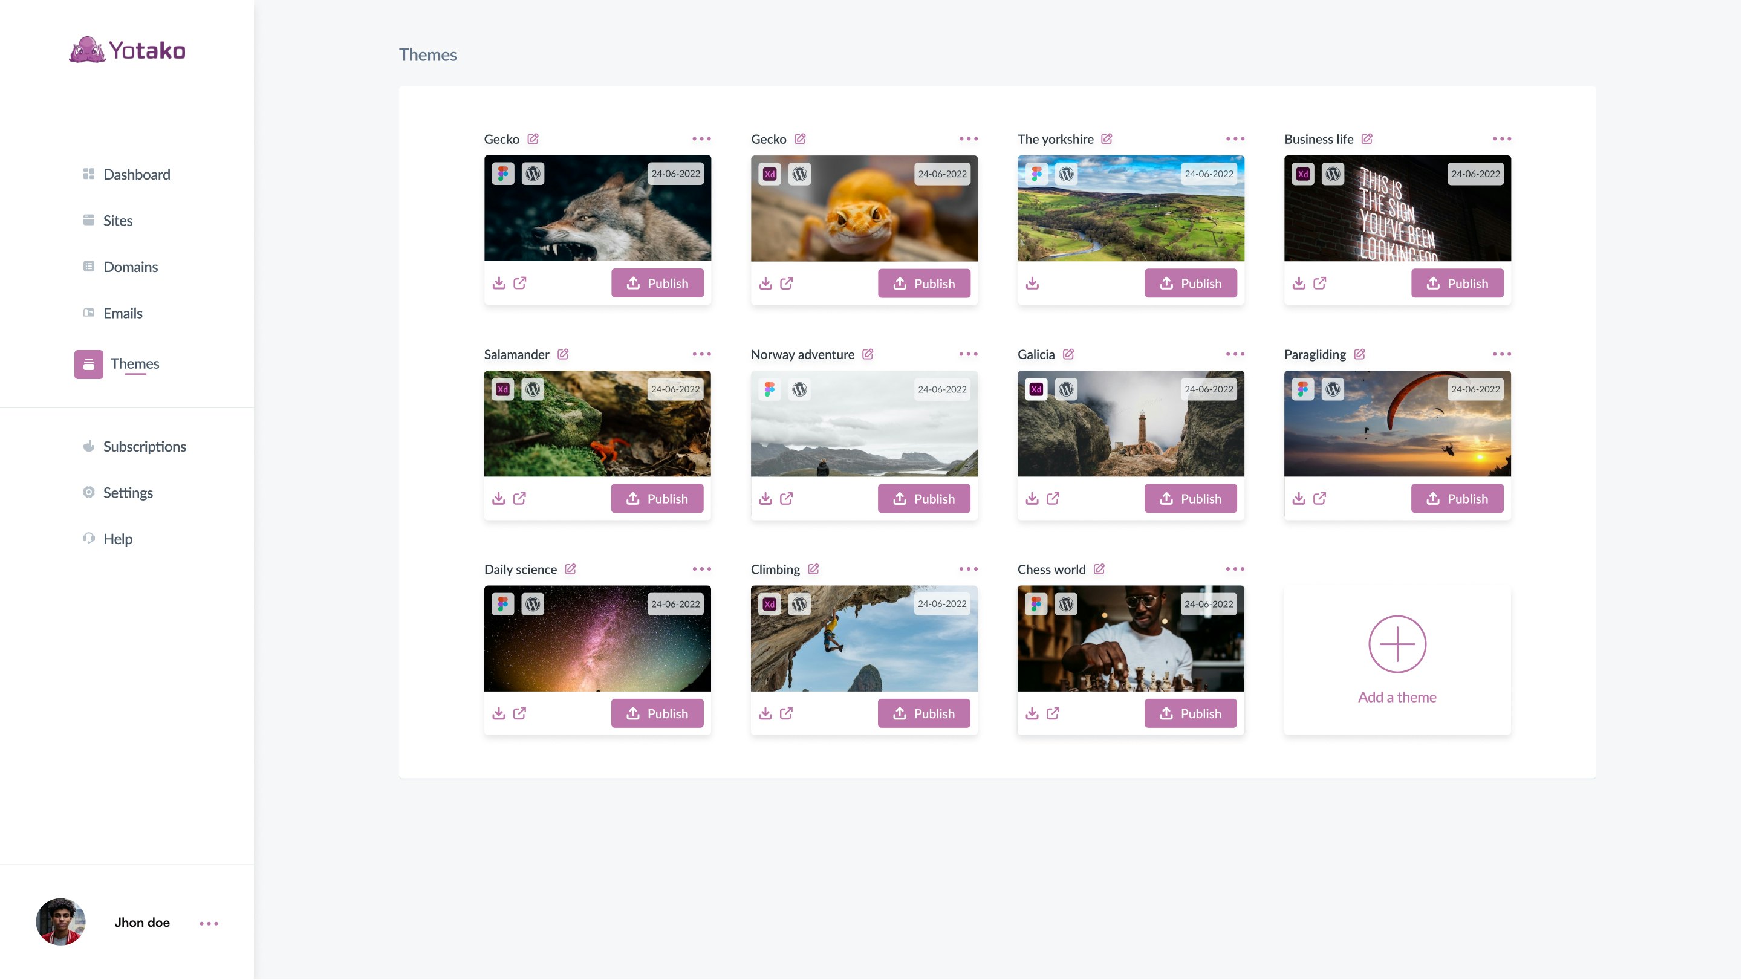This screenshot has height=980, width=1742.
Task: Download The yorkshire theme
Action: click(1033, 283)
